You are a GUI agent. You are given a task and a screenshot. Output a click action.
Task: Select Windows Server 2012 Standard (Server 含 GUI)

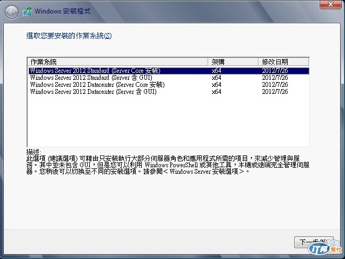click(169, 78)
